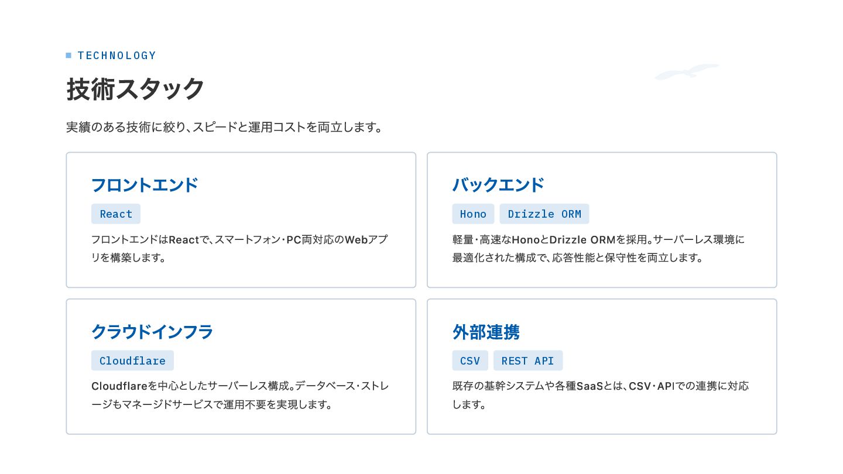
Task: Select the React tag
Action: click(x=116, y=214)
